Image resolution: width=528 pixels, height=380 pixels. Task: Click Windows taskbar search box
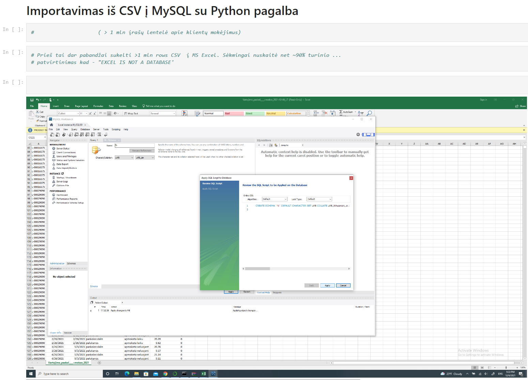coord(69,374)
